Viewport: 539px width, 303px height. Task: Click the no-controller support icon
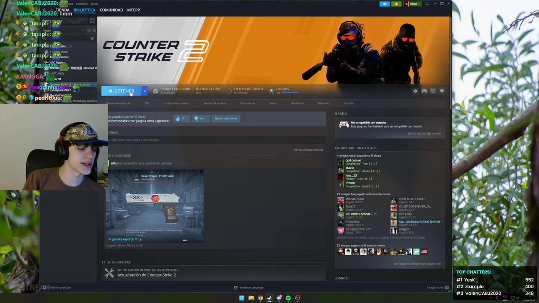344,124
